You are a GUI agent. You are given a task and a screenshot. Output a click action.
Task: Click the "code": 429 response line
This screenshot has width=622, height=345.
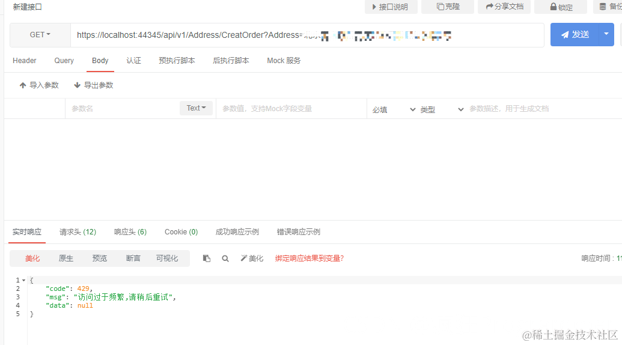(69, 289)
